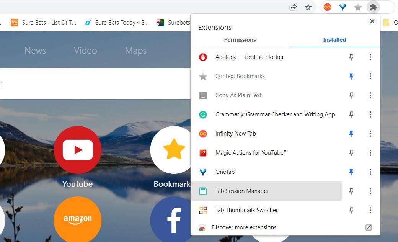Screen dimensions: 398x242
Task: Unpin OneTab from the toolbar
Action: coord(351,172)
